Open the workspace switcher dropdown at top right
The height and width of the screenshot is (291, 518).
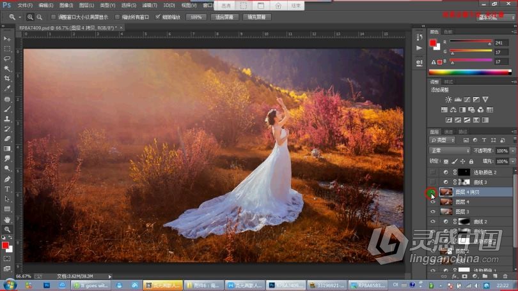tap(495, 17)
